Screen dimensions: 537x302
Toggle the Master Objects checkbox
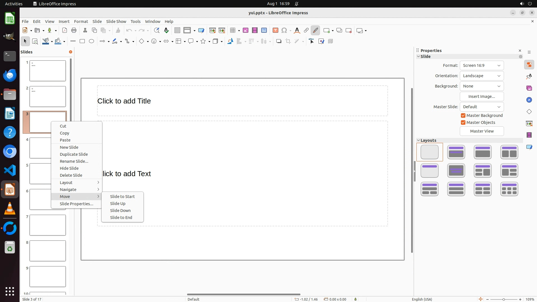click(463, 122)
